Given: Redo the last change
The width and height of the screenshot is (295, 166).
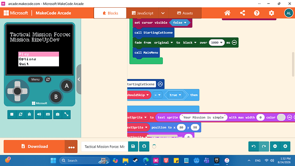Looking at the screenshot, I should 264,146.
